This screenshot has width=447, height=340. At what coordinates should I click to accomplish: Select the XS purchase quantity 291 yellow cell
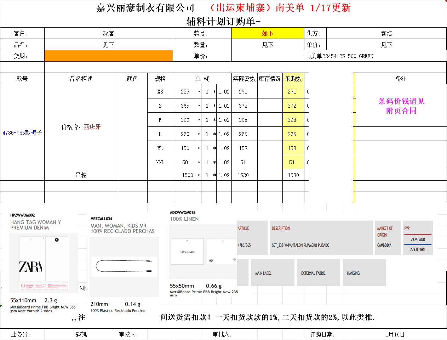click(293, 91)
